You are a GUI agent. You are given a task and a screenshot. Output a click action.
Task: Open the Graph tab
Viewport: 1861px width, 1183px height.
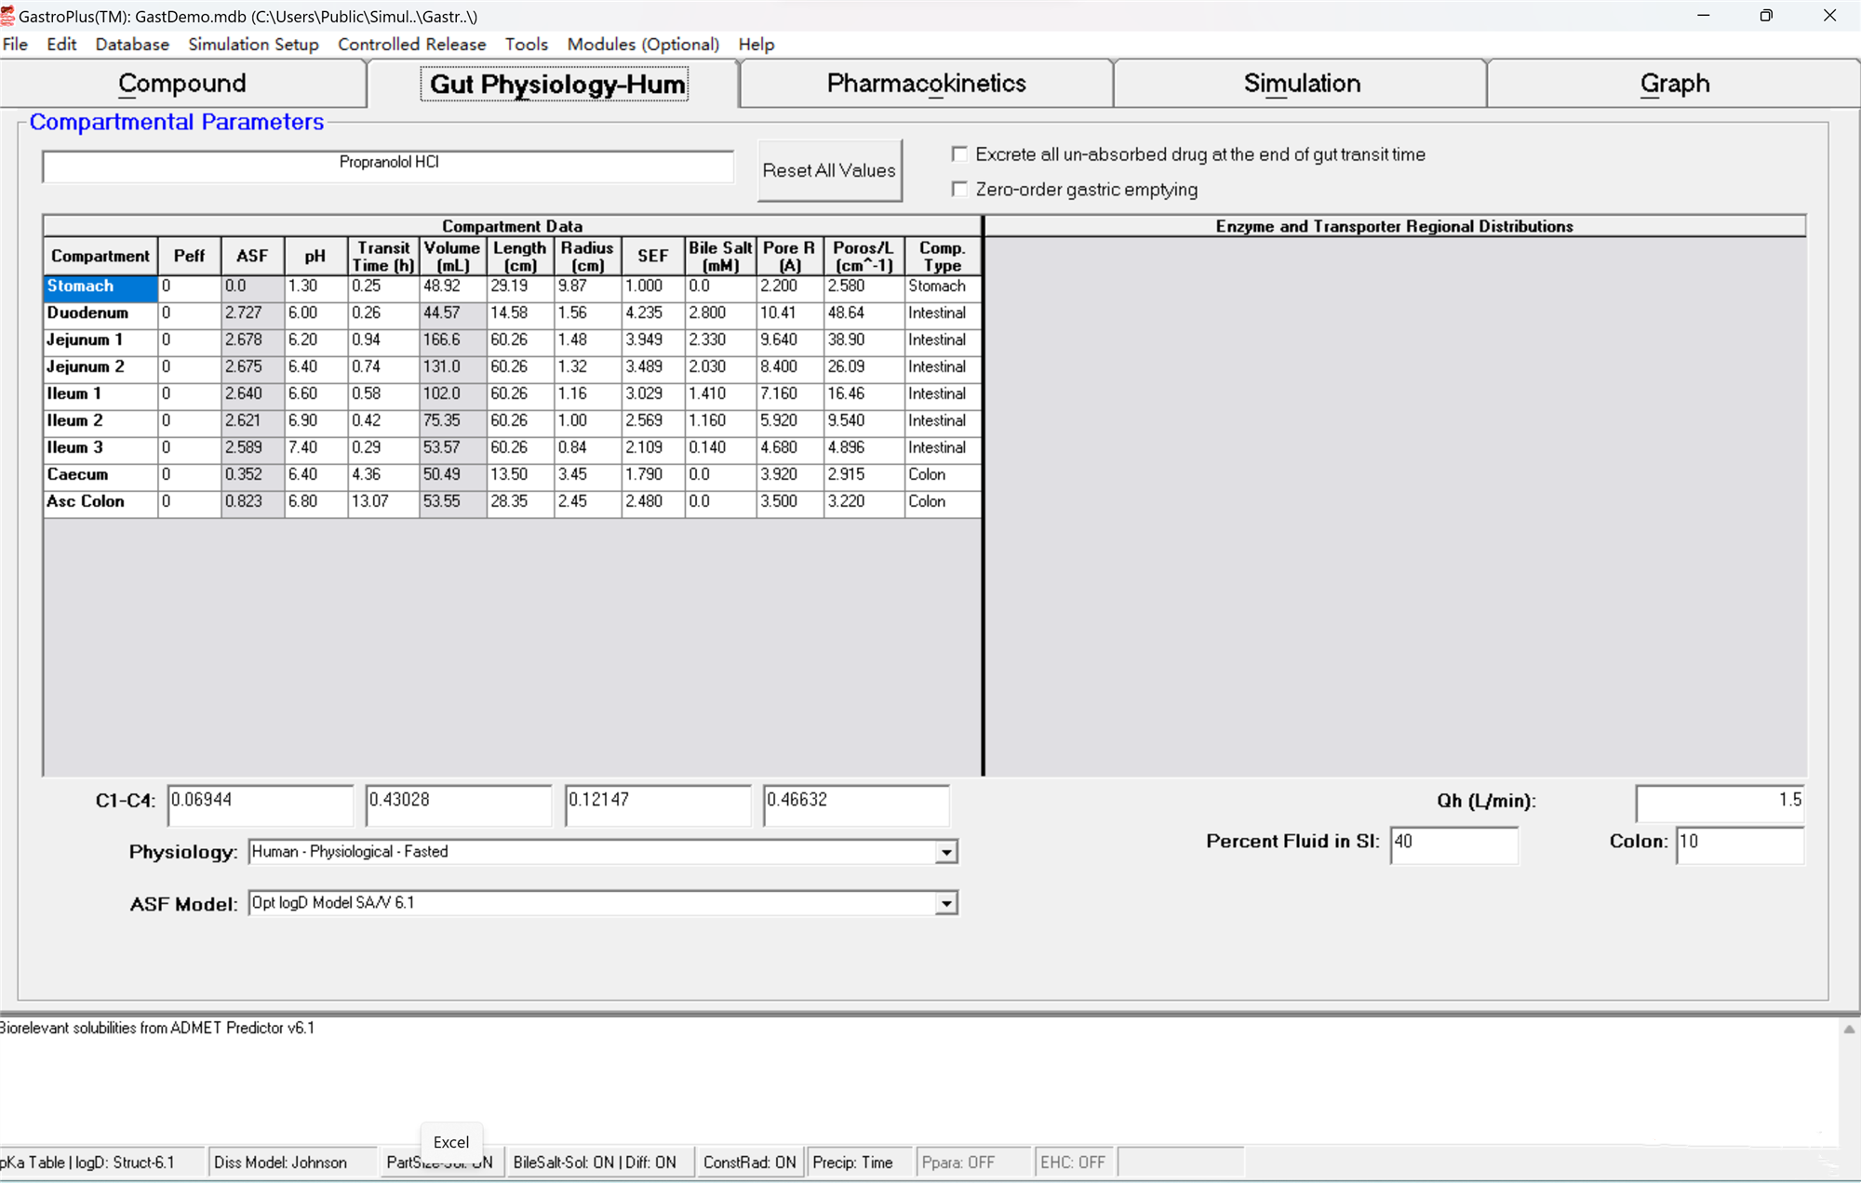[x=1675, y=84]
